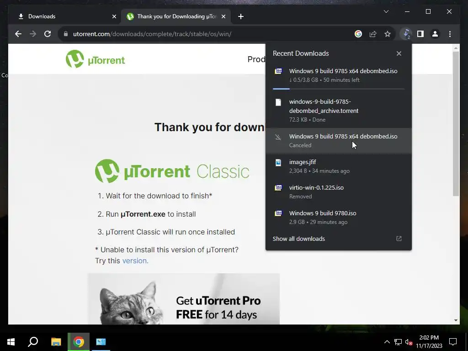The image size is (468, 351).
Task: Close the Downloads tab
Action: tap(114, 16)
